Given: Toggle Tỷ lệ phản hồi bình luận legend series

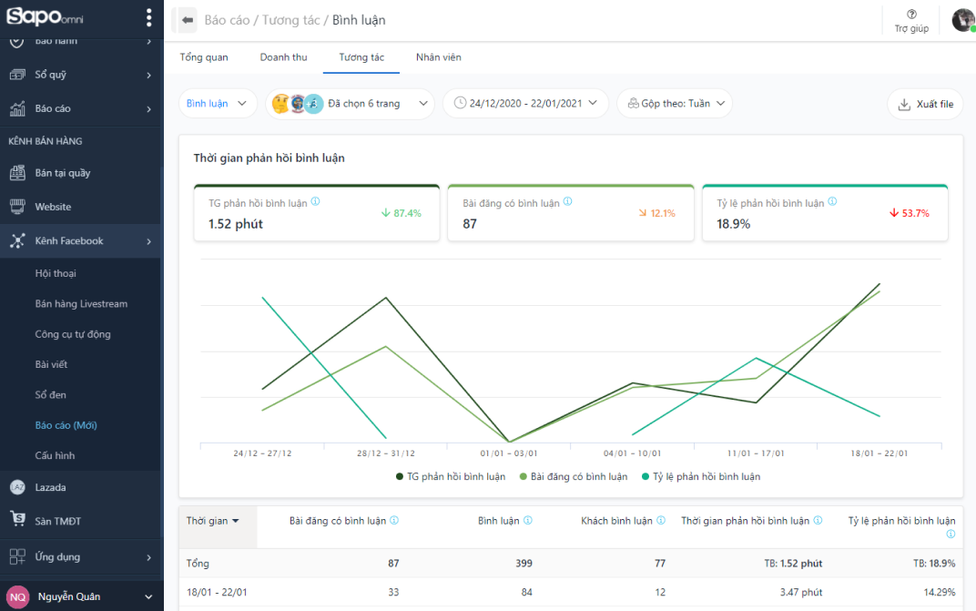Looking at the screenshot, I should tap(701, 476).
